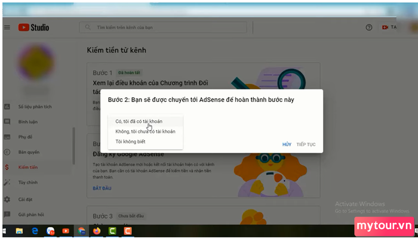418x241 pixels.
Task: Open Số liệu phân tích menu item
Action: [35, 107]
